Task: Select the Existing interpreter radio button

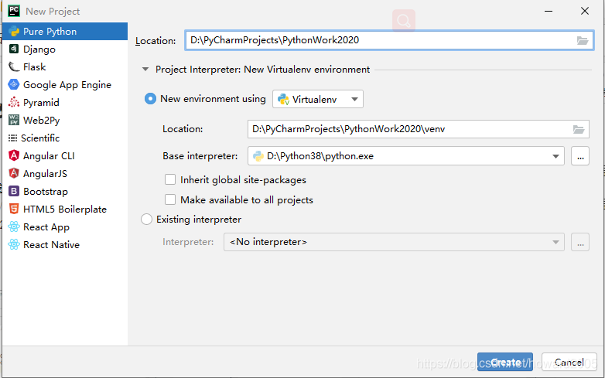Action: (147, 220)
